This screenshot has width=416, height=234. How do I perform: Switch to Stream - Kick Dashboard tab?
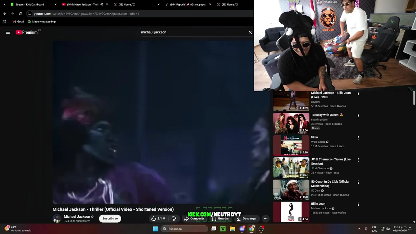pos(32,5)
